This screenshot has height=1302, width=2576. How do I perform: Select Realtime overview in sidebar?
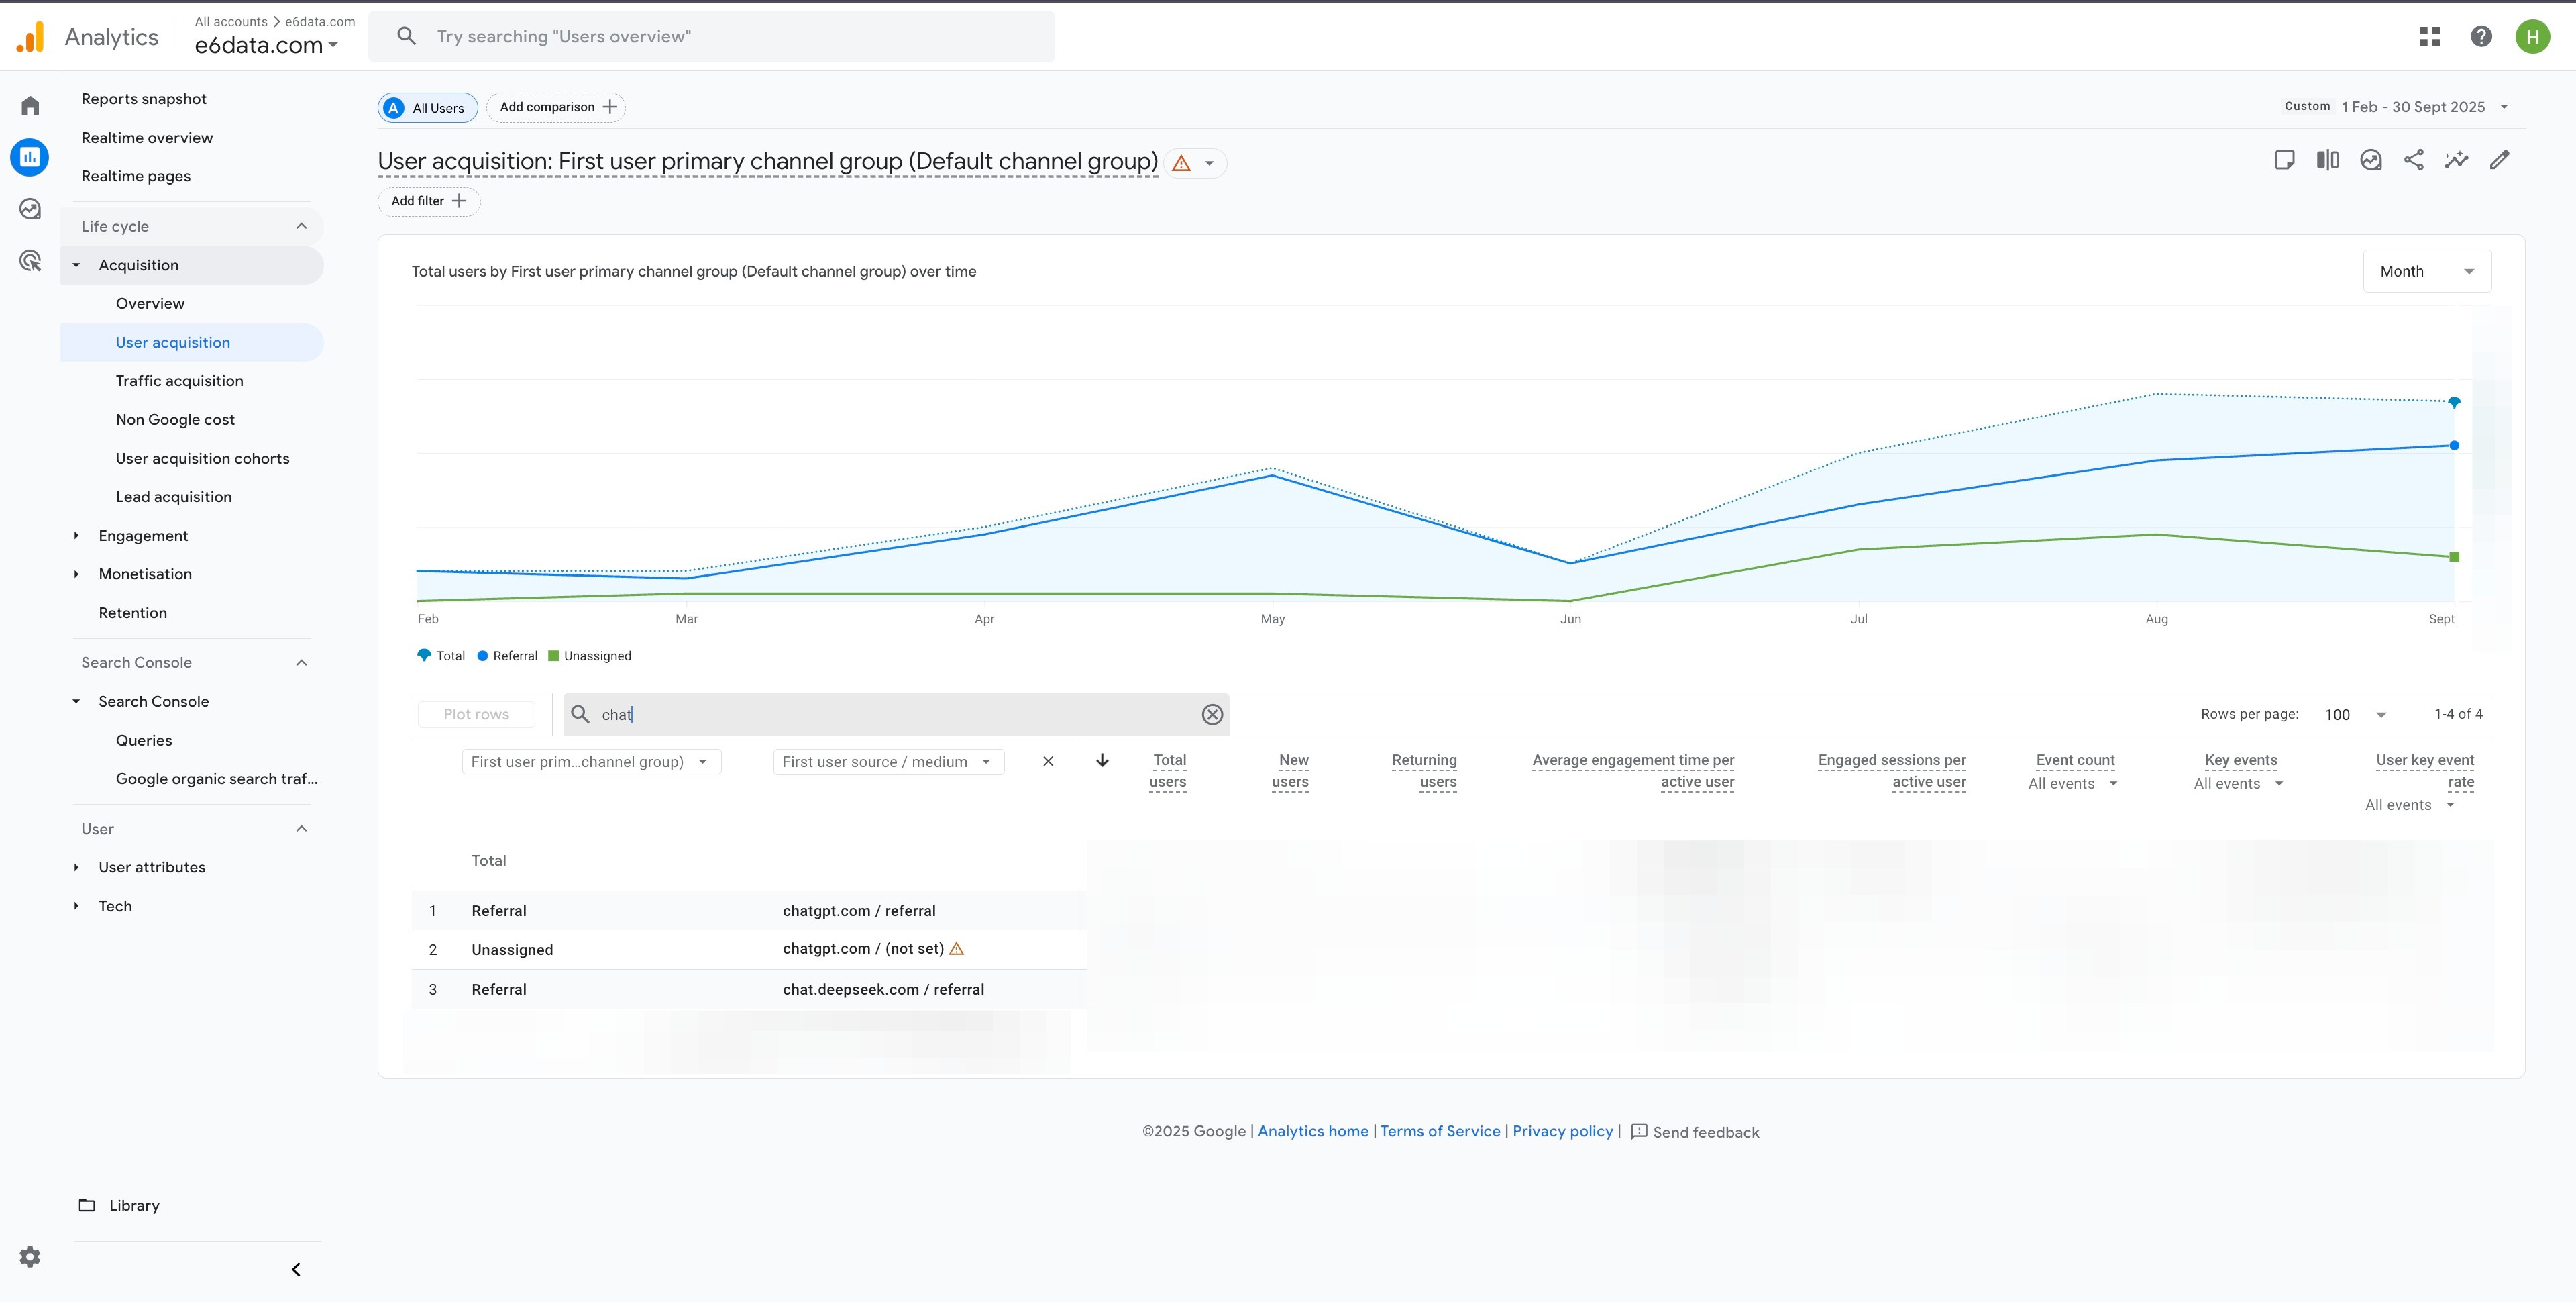(147, 137)
